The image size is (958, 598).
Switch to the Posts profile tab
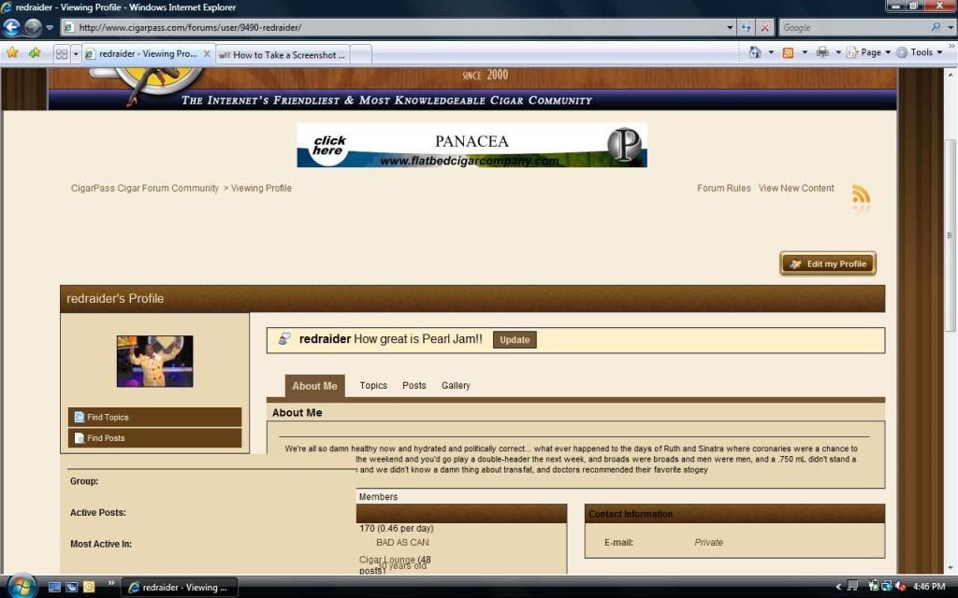point(414,386)
